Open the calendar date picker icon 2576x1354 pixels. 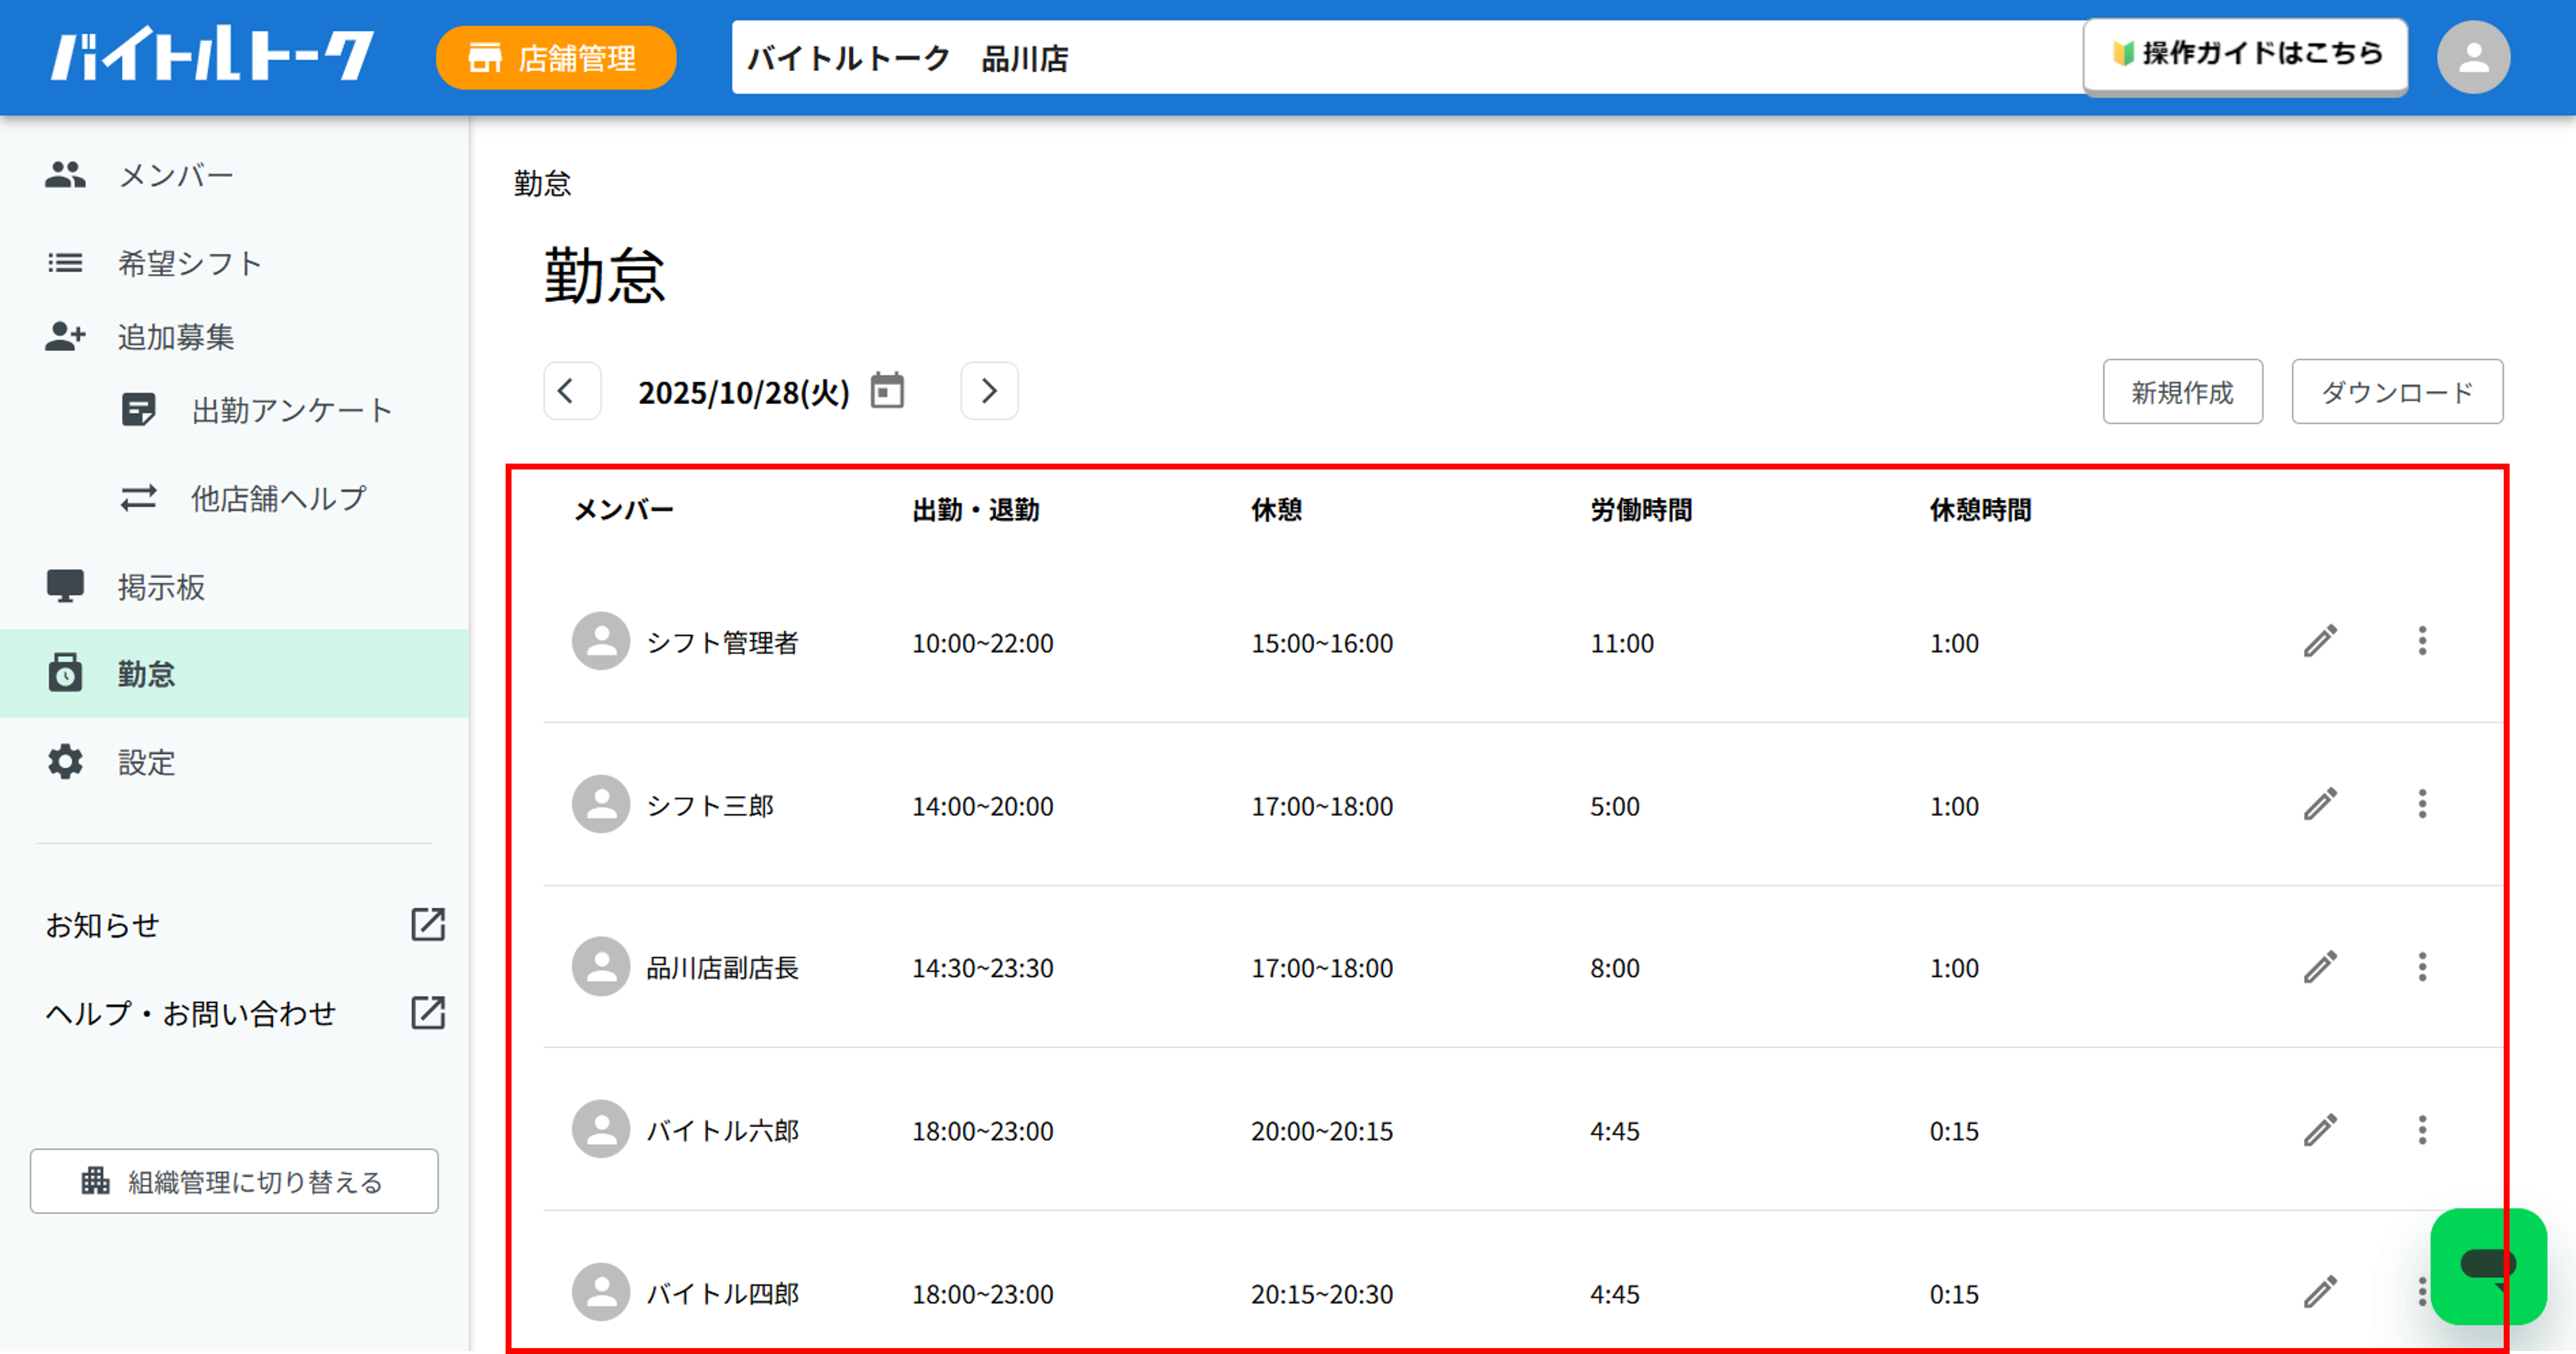pos(887,390)
